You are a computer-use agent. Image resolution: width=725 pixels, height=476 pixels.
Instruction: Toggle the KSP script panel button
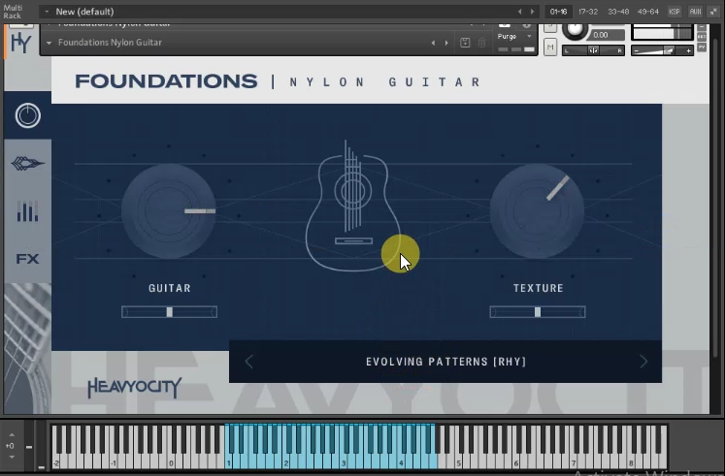pos(675,12)
